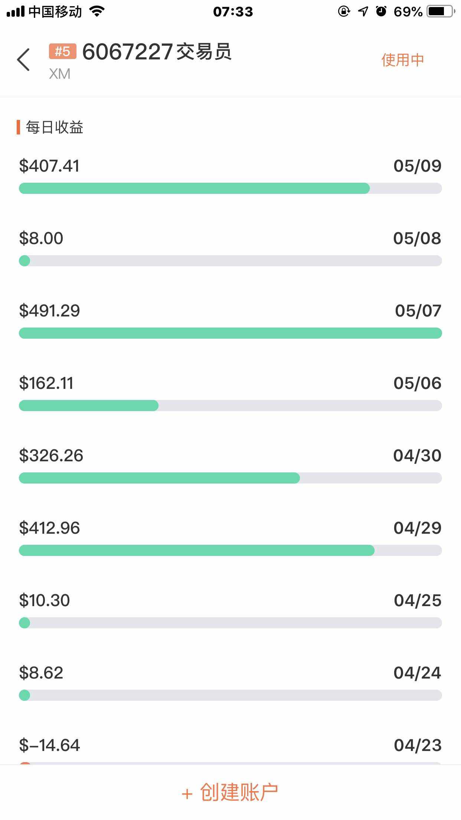
Task: Tap the 05/09 profit progress bar
Action: coord(230,188)
